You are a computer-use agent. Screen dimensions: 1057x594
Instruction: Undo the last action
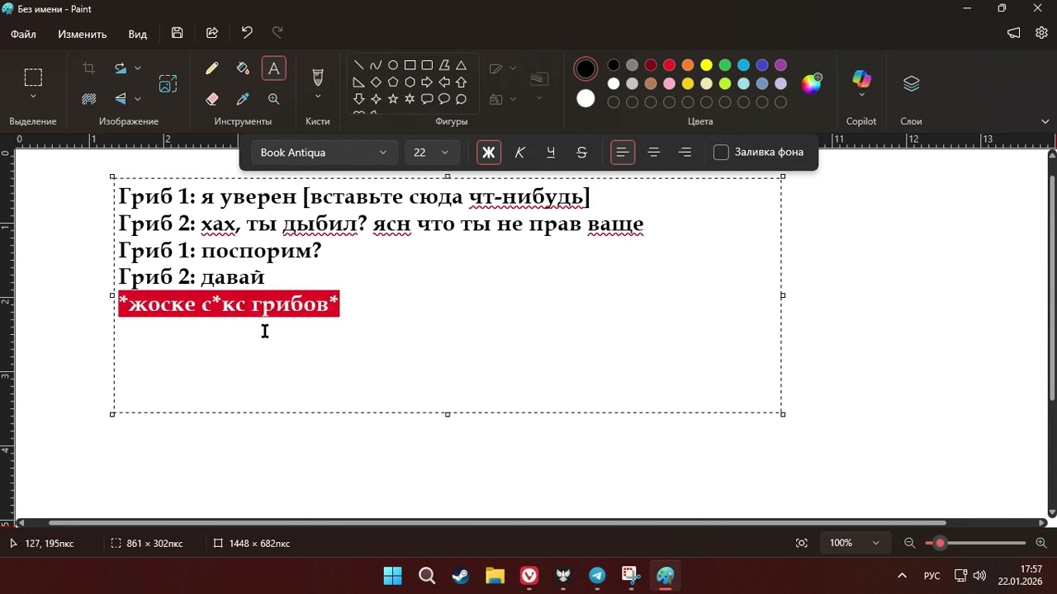tap(247, 34)
